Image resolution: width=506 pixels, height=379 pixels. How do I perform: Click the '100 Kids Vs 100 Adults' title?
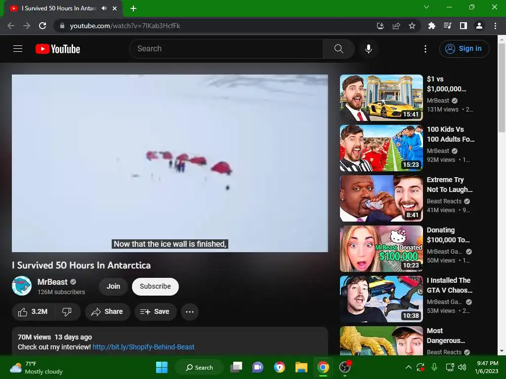click(x=451, y=134)
